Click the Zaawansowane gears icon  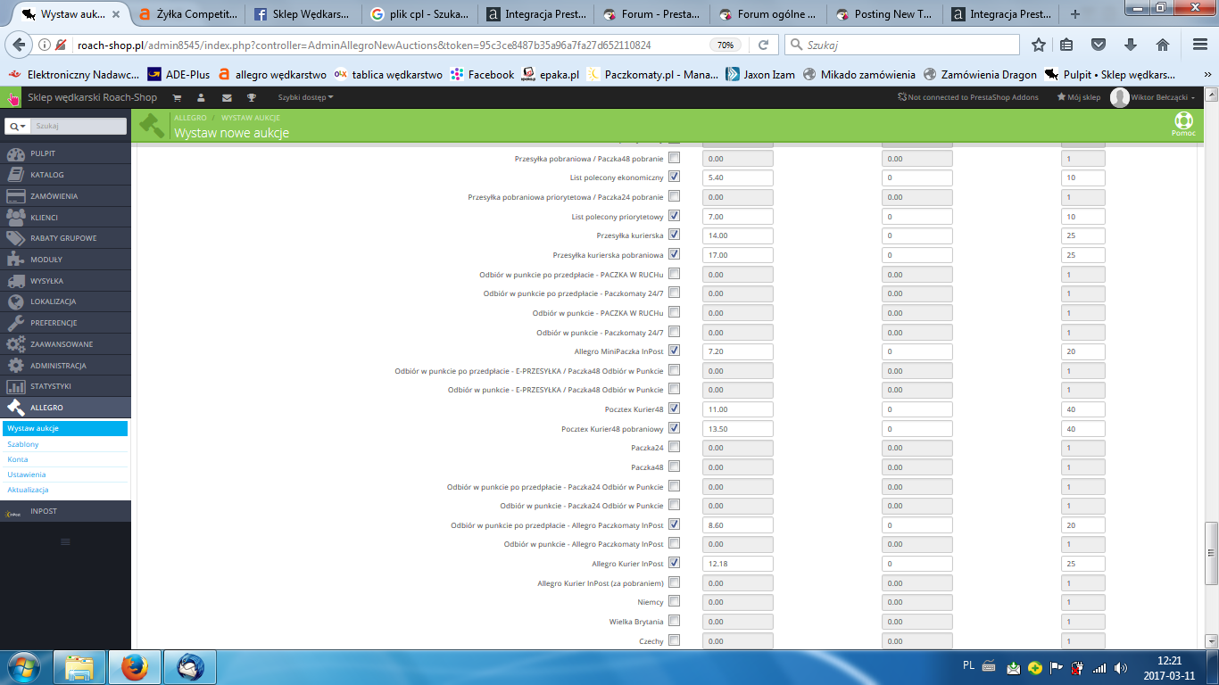point(15,344)
